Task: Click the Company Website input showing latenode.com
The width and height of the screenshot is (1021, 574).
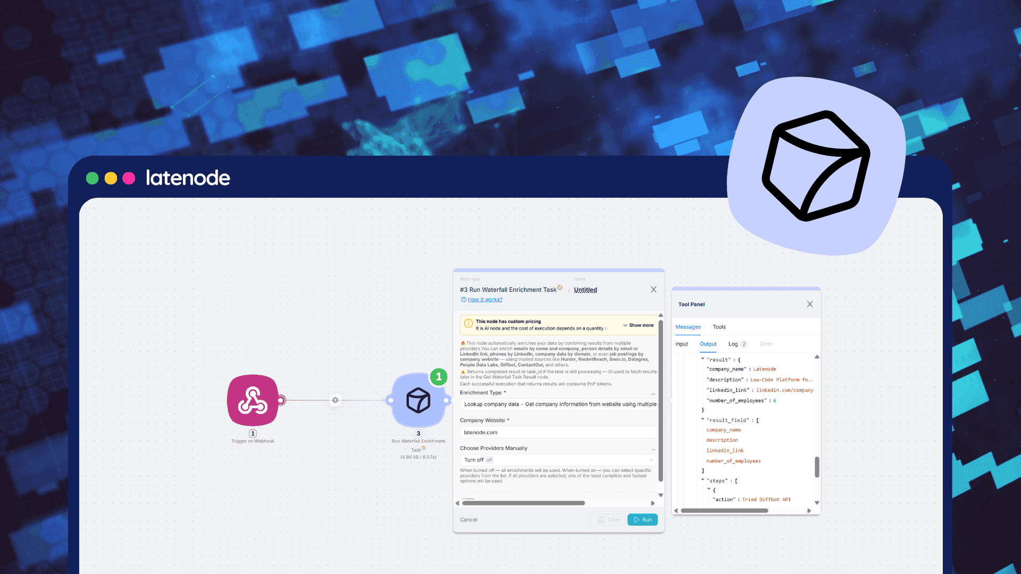Action: point(557,432)
